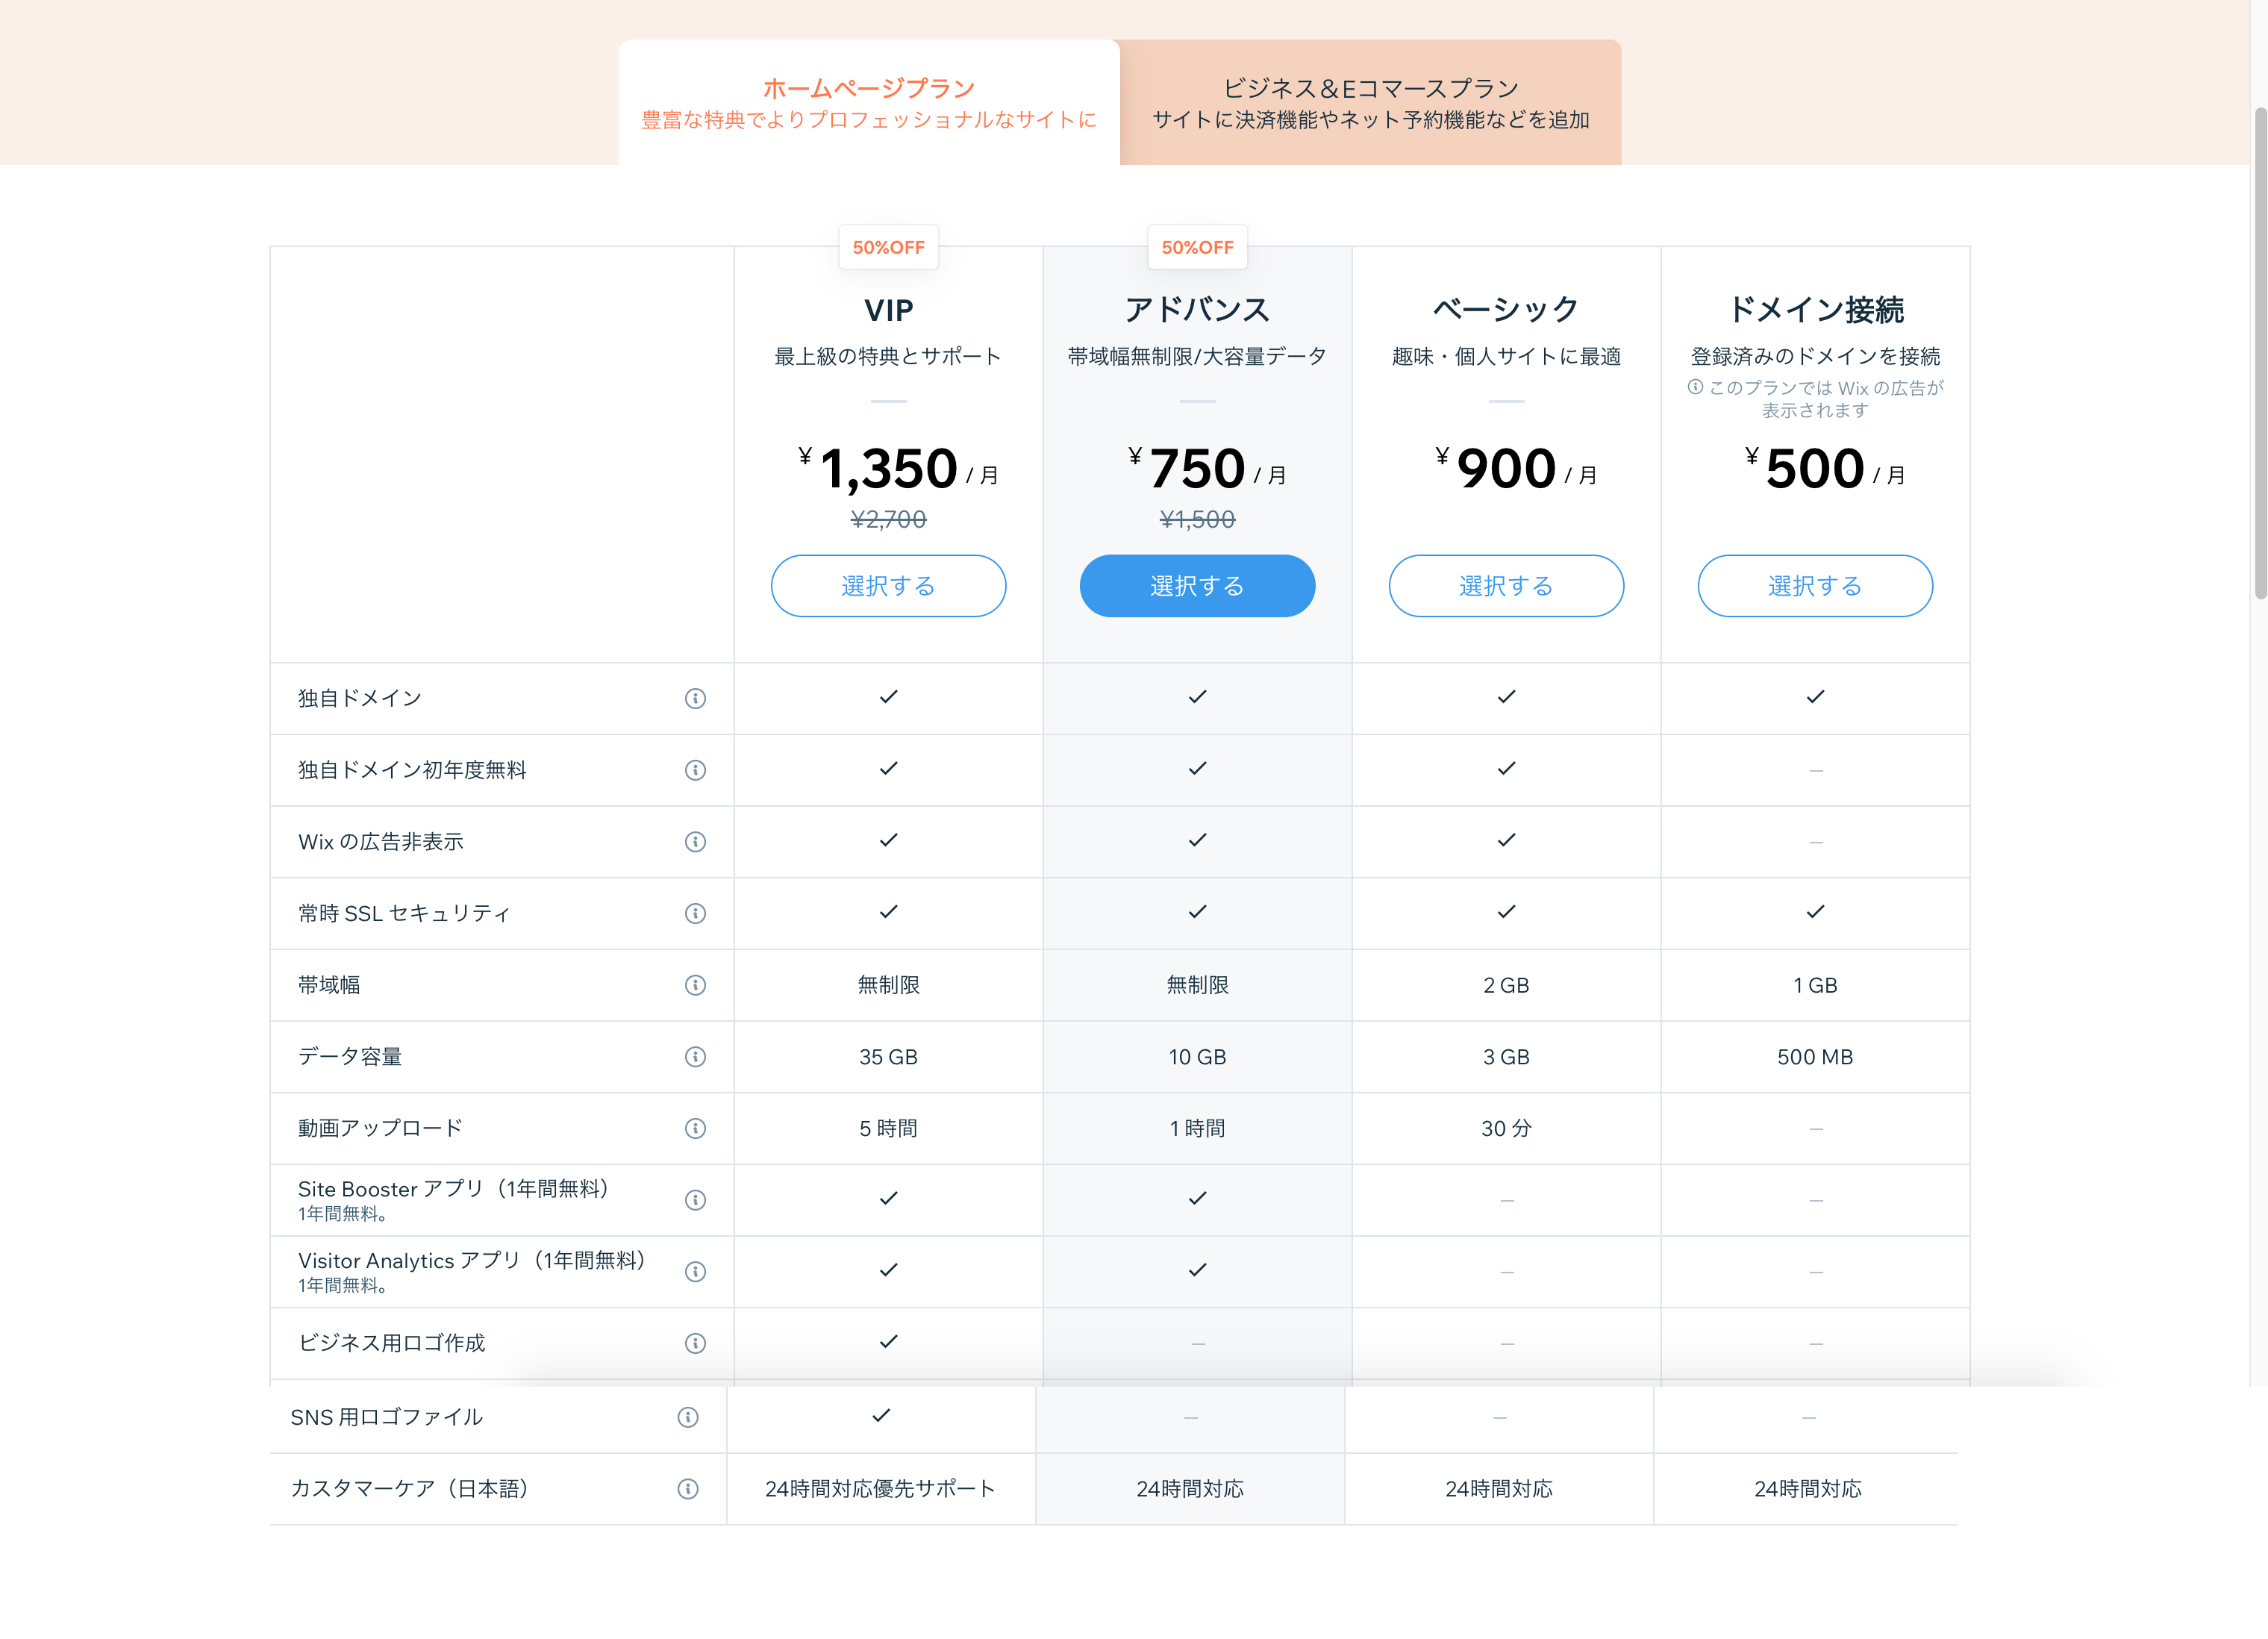The width and height of the screenshot is (2268, 1639).
Task: Click the 帯域幅 info icon
Action: click(x=695, y=985)
